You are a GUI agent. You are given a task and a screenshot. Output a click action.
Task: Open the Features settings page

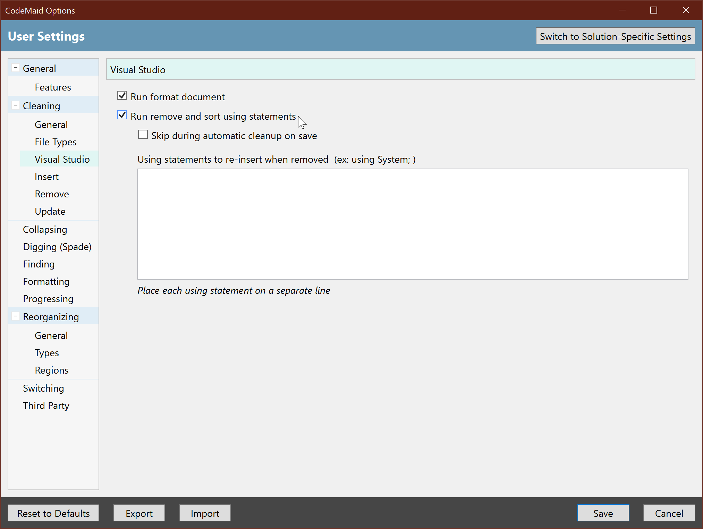[53, 87]
